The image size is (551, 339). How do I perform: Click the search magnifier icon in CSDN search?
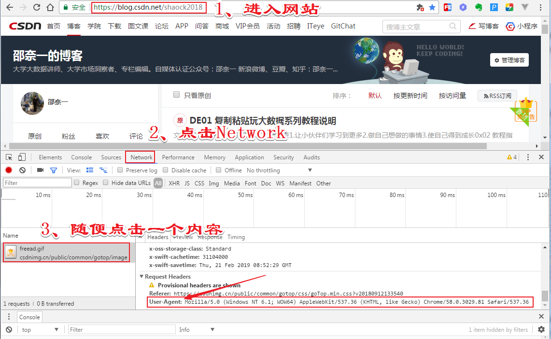(453, 27)
